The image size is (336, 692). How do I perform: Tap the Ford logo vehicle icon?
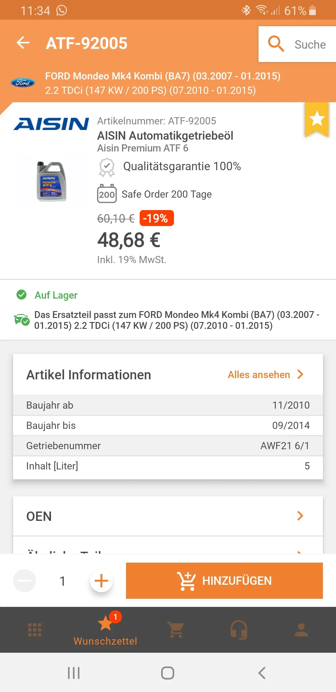(x=23, y=83)
